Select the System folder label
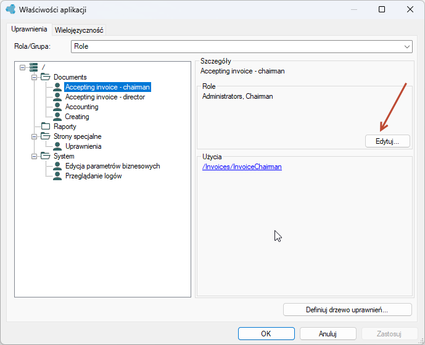Image resolution: width=425 pixels, height=345 pixels. (x=64, y=156)
